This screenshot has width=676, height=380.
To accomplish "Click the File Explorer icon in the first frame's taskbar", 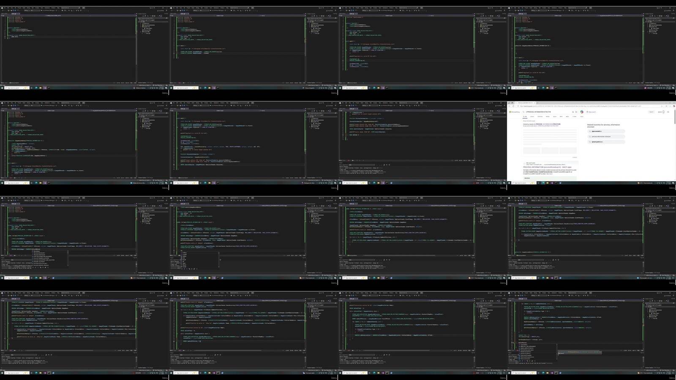I will [x=40, y=88].
